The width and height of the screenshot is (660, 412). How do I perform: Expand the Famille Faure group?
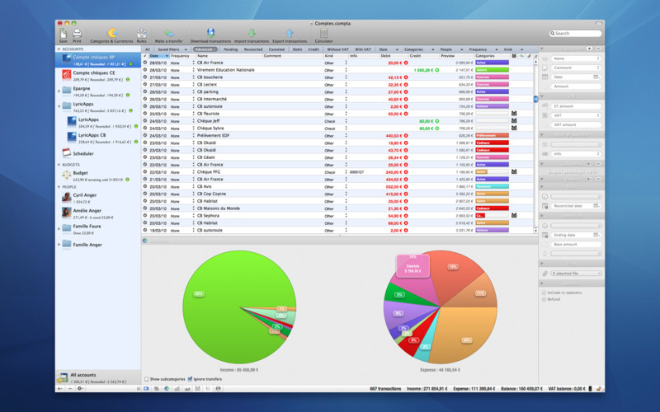(x=59, y=229)
